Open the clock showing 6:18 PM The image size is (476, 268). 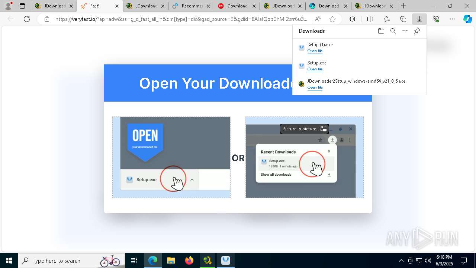pyautogui.click(x=444, y=261)
